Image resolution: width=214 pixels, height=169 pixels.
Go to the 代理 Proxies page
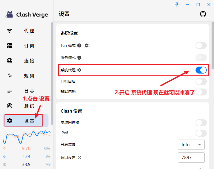[x=25, y=31]
